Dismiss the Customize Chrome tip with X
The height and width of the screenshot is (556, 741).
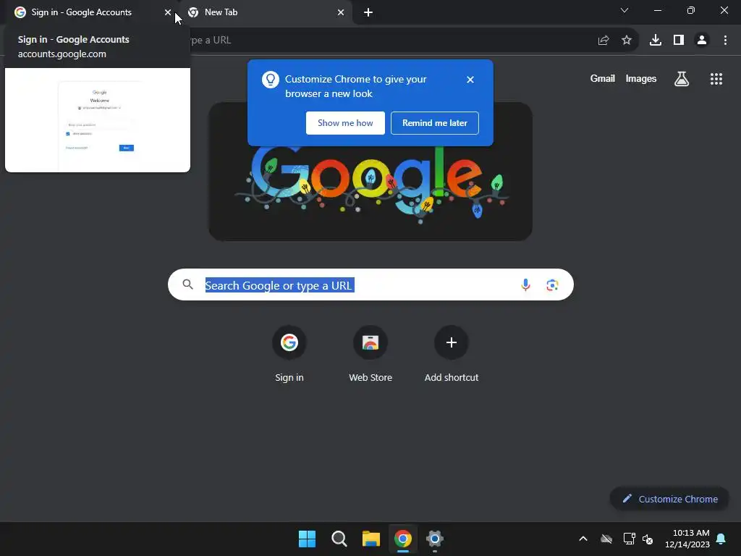pos(470,80)
